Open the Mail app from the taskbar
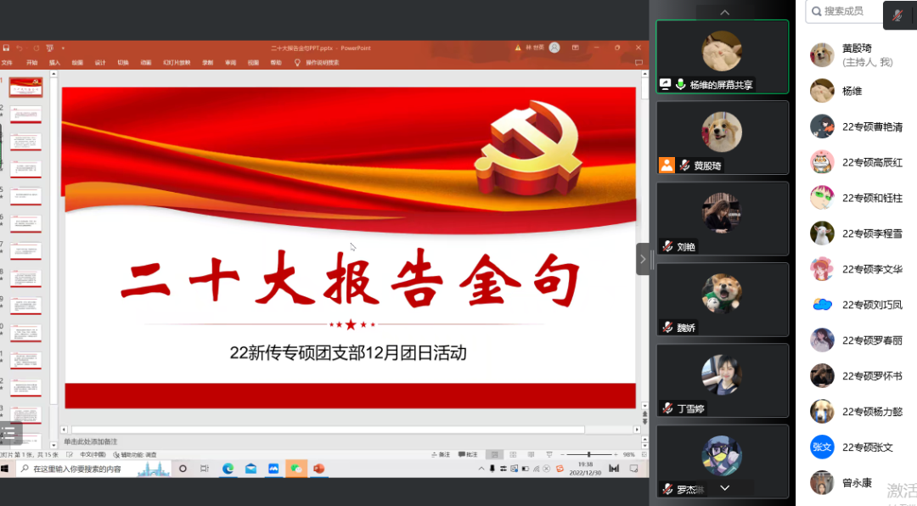Viewport: 917px width, 506px height. tap(250, 469)
